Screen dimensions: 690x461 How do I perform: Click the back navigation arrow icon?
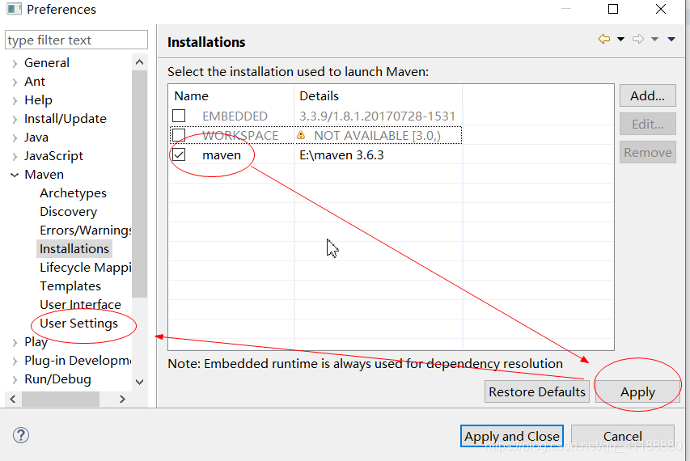[604, 39]
